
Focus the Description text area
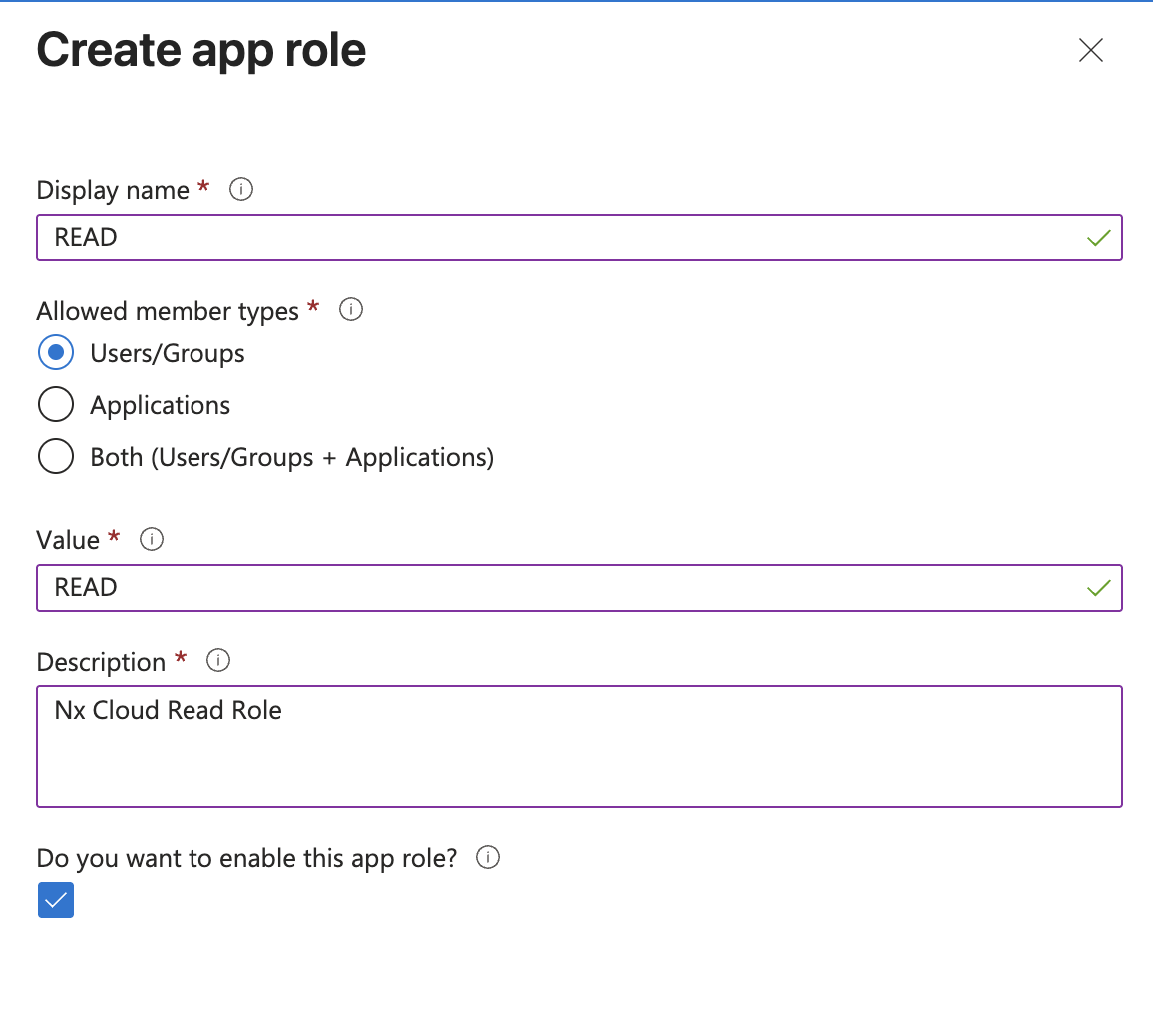tap(579, 747)
